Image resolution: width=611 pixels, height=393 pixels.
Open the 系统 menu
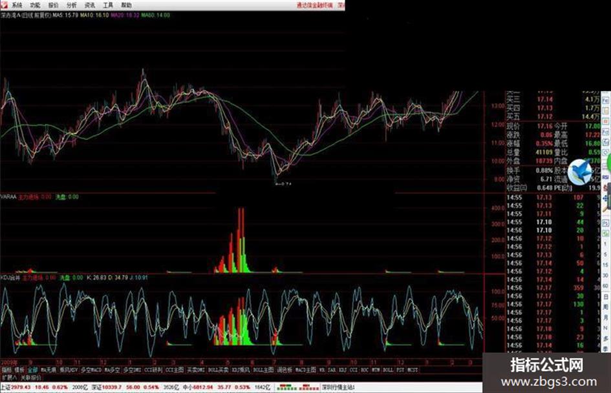[x=17, y=5]
